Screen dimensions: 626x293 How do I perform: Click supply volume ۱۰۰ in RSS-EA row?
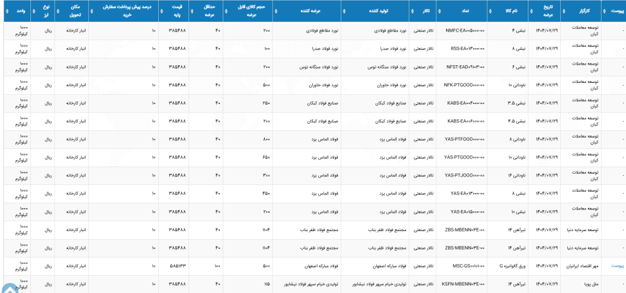267,49
